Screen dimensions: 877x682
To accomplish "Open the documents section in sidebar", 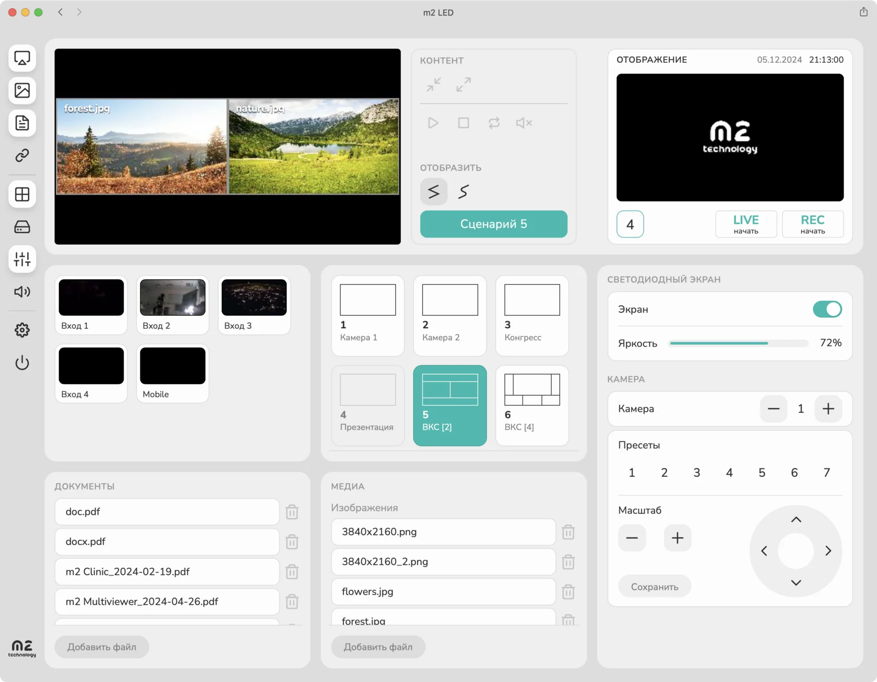I will 22,123.
